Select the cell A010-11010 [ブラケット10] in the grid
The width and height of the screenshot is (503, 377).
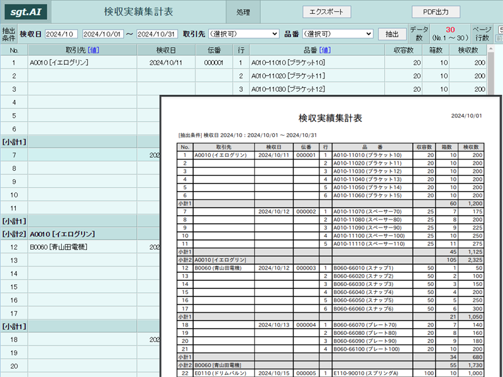pyautogui.click(x=317, y=62)
